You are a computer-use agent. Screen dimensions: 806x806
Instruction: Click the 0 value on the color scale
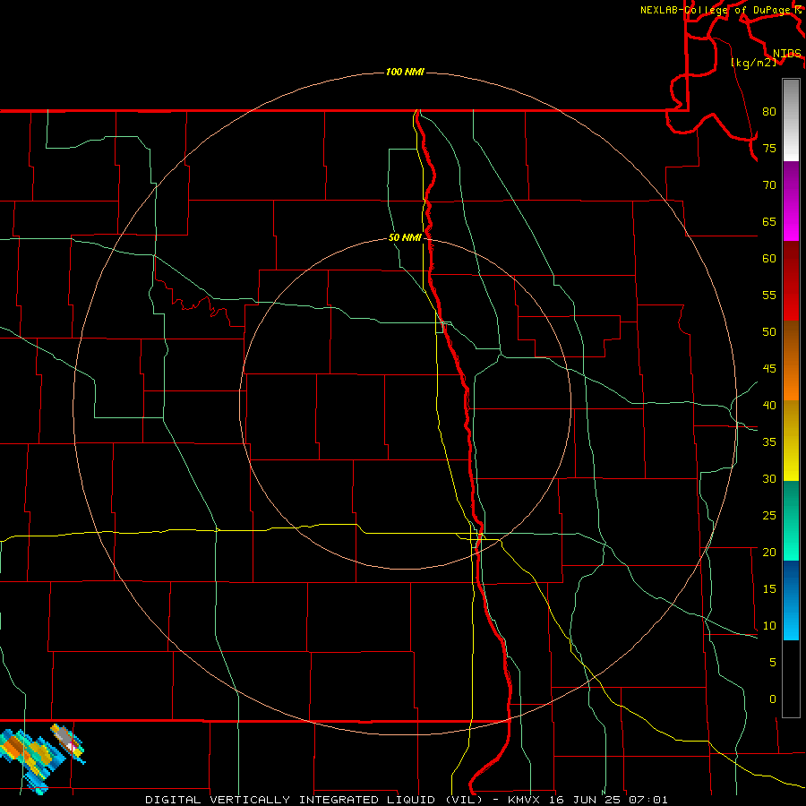(773, 699)
